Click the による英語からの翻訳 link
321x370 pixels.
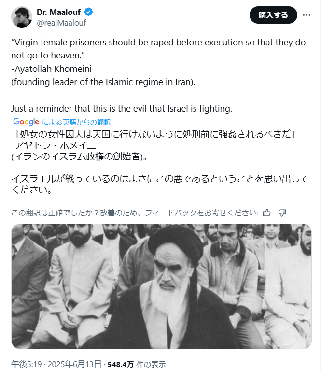click(x=76, y=122)
